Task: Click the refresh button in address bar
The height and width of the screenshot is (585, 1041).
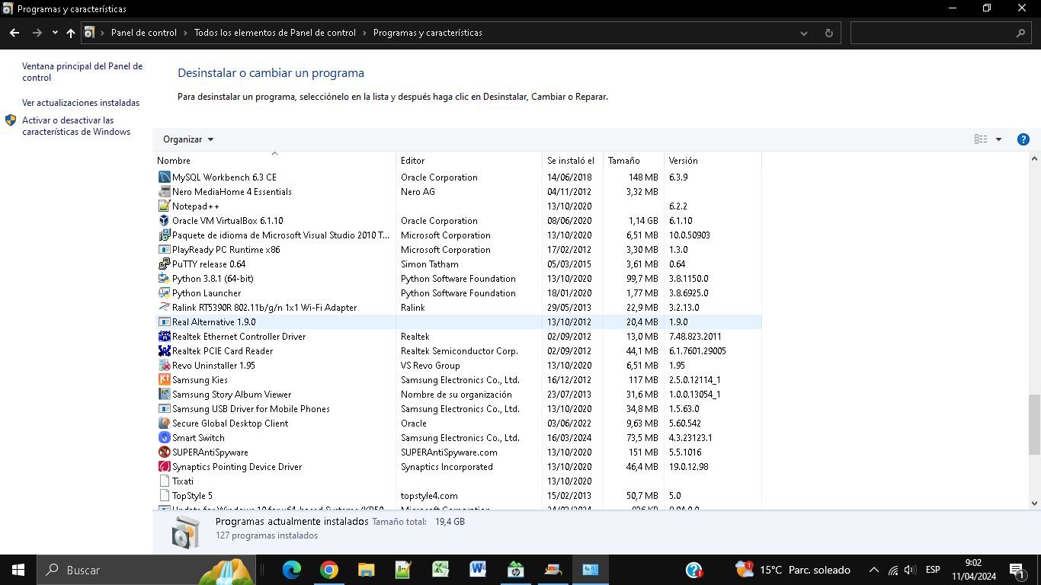Action: pyautogui.click(x=829, y=33)
